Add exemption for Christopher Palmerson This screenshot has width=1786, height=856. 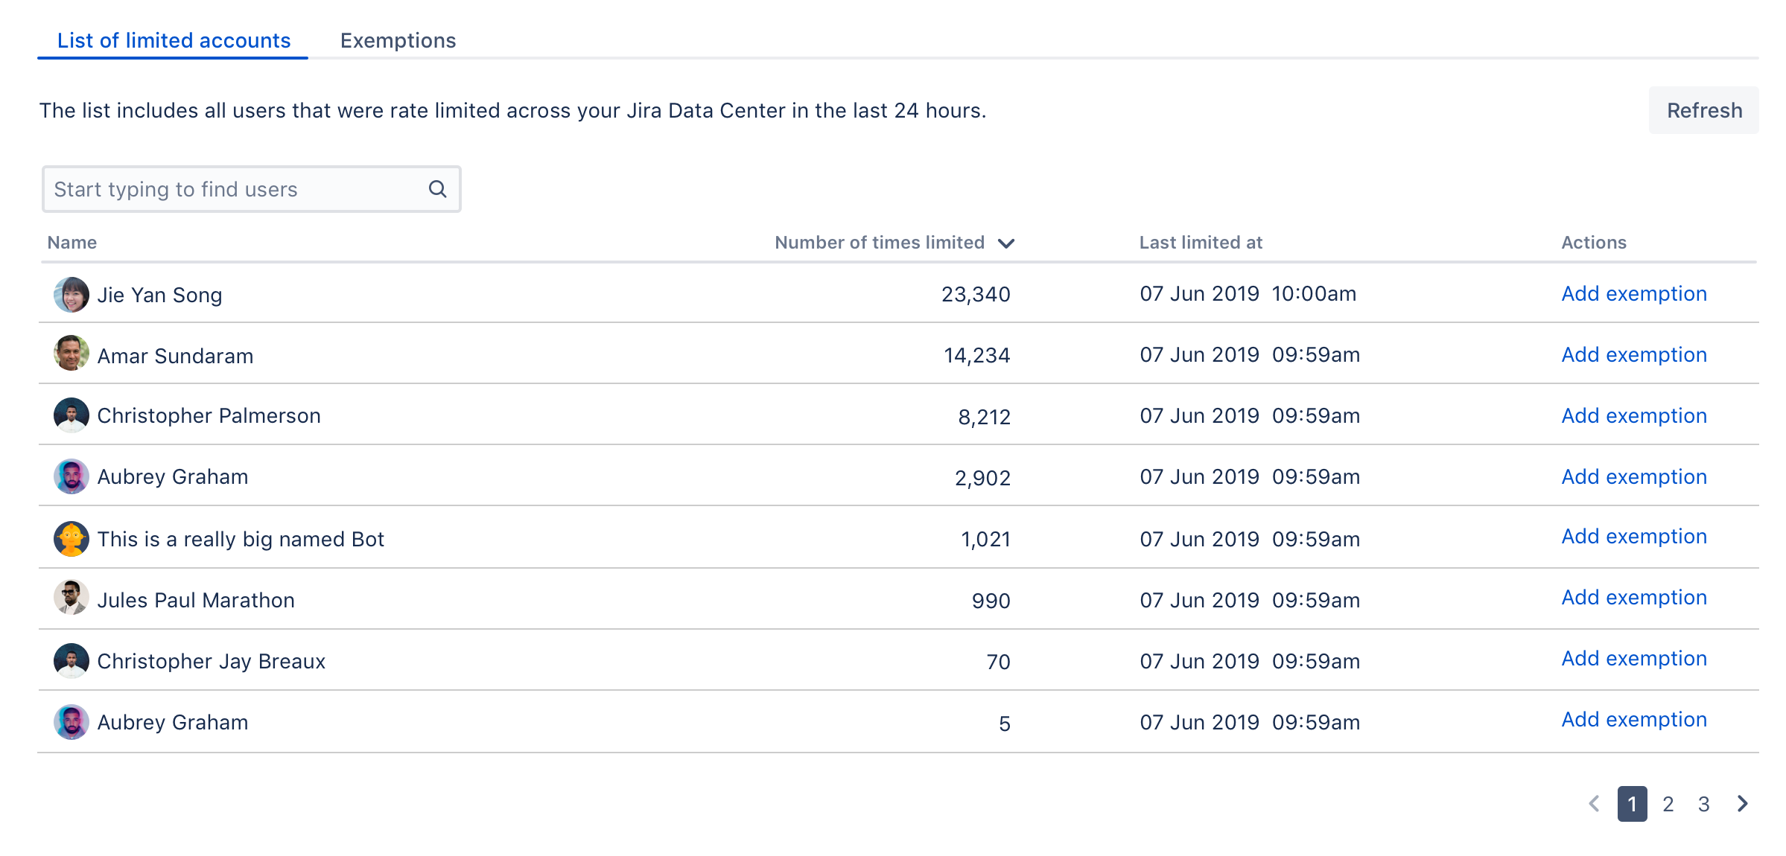1634,416
